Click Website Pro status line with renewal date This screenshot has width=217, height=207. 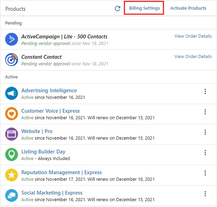88,138
